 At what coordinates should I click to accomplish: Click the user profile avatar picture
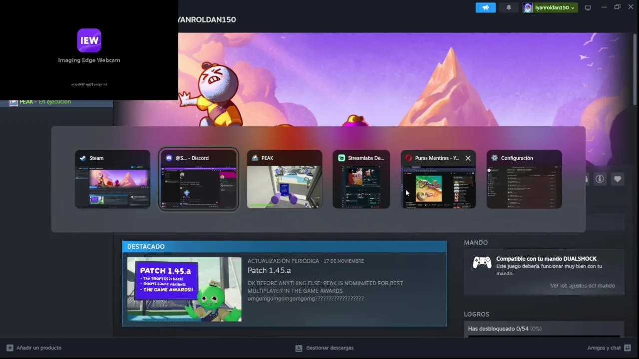(x=528, y=7)
